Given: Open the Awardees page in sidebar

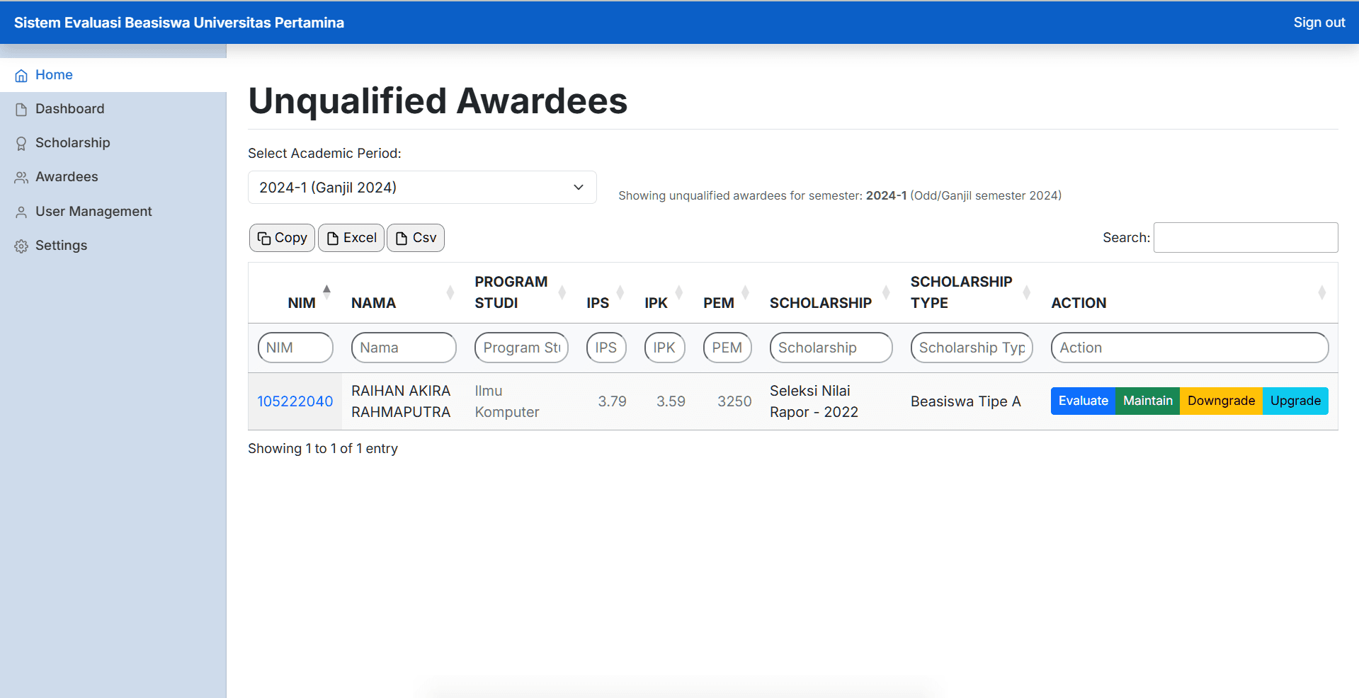Looking at the screenshot, I should pos(67,177).
